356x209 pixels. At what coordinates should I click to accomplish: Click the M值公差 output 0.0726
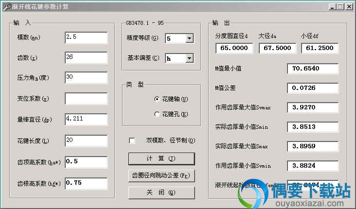click(x=313, y=88)
